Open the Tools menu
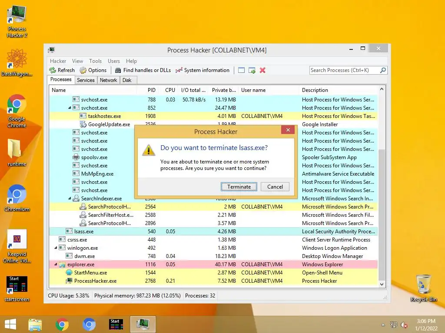445x333 pixels. 95,61
